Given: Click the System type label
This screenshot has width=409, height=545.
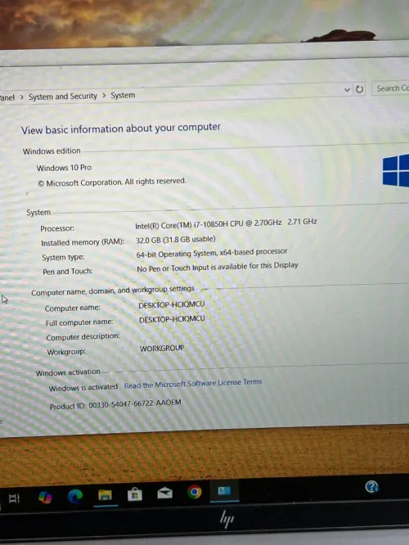Looking at the screenshot, I should coord(63,257).
